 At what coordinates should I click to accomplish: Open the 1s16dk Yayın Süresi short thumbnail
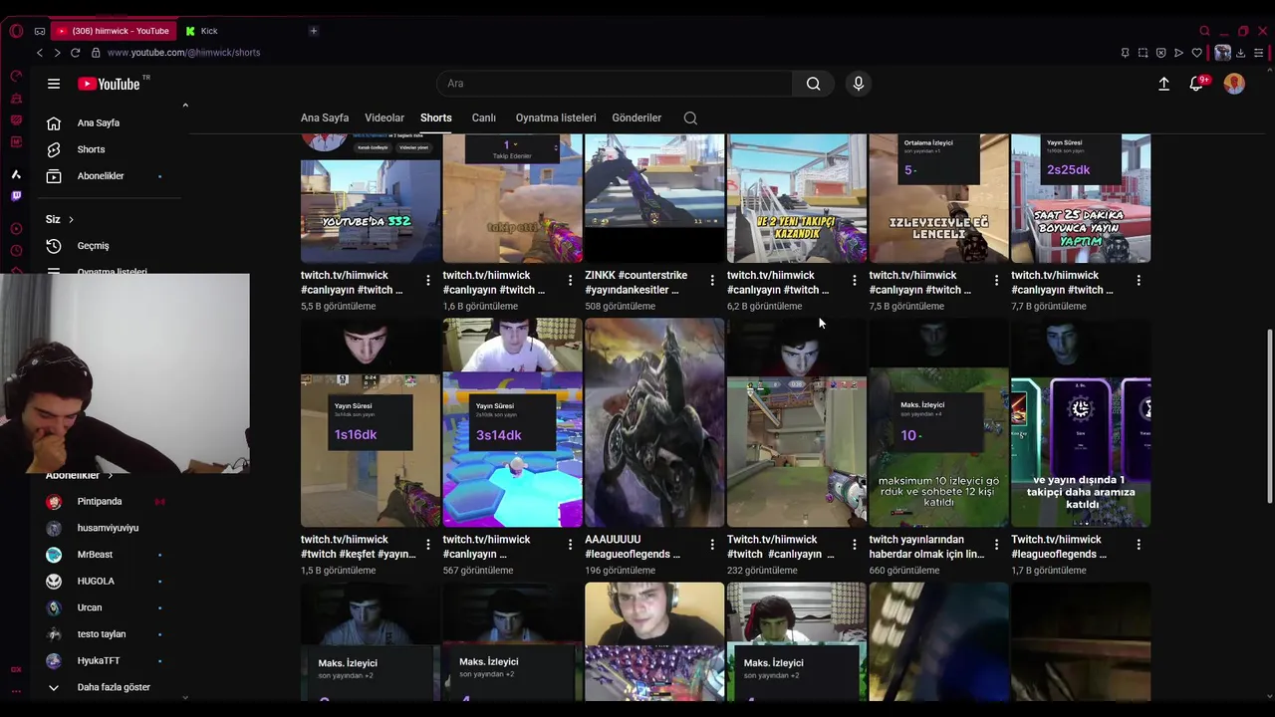click(371, 422)
